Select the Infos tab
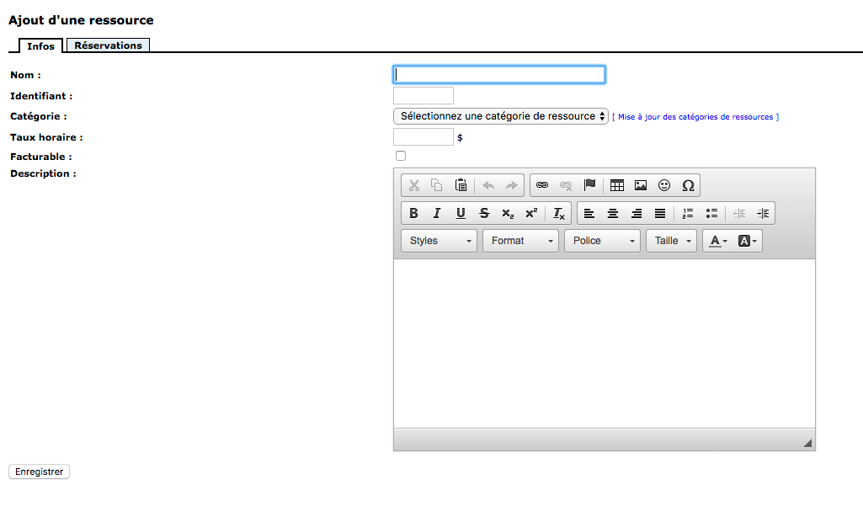The width and height of the screenshot is (863, 517). (x=40, y=46)
